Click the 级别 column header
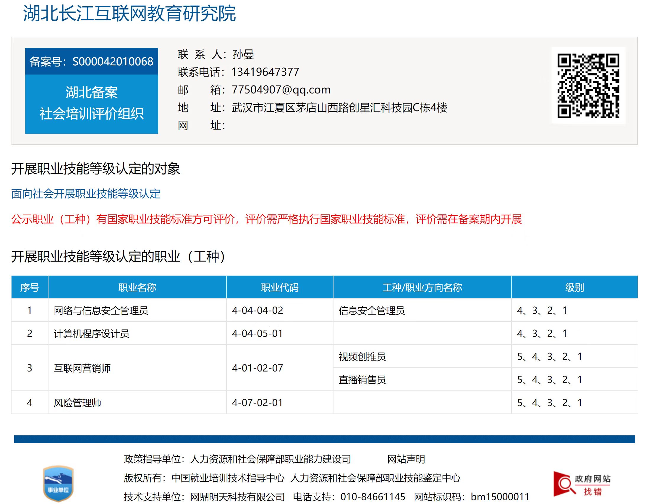The height and width of the screenshot is (504, 646). click(x=574, y=287)
